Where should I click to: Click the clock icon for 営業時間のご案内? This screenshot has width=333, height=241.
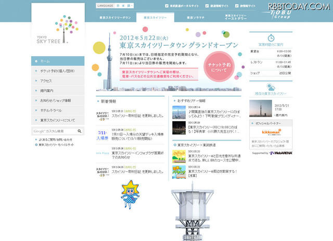click(271, 38)
